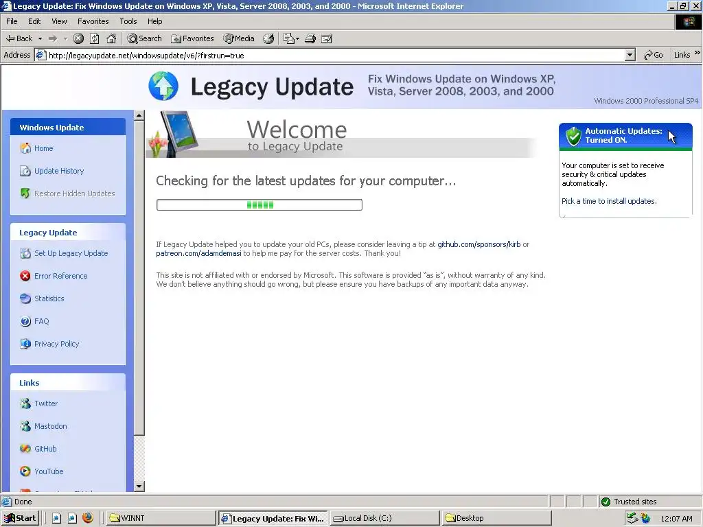
Task: Open the Media toolbar button
Action: pos(239,38)
